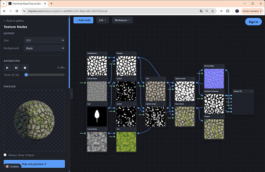The height and width of the screenshot is (172, 265).
Task: Open the Size dropdown showing 512
Action: (x=44, y=40)
